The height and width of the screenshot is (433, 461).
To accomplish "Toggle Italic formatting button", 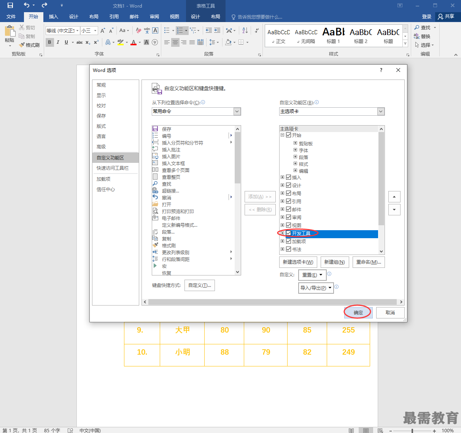I will (58, 42).
